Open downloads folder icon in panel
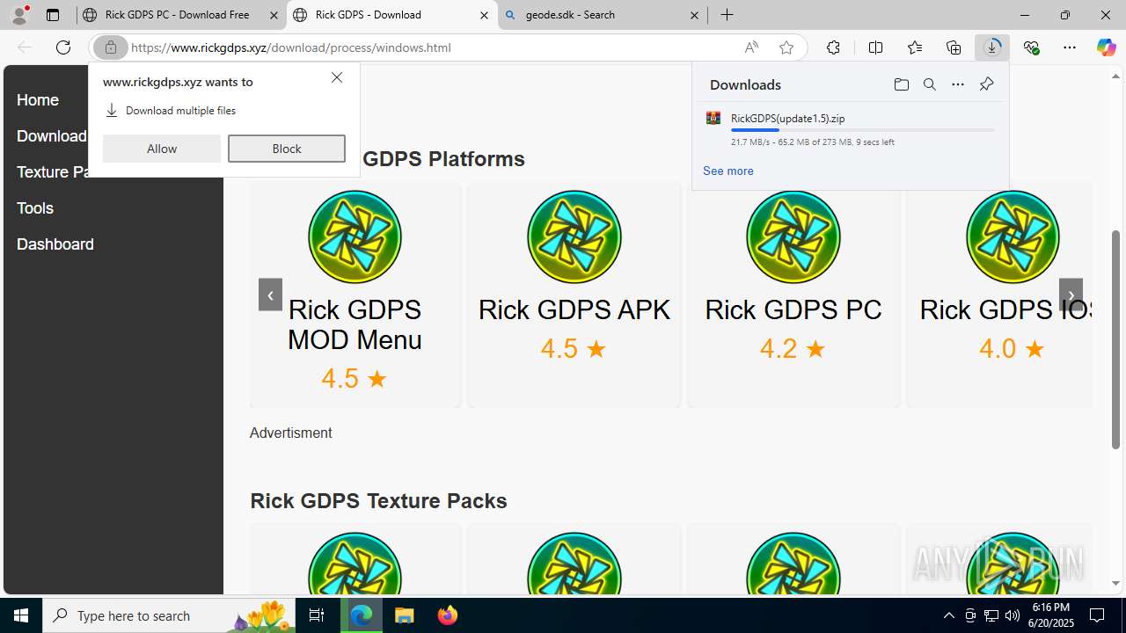The image size is (1126, 633). (901, 84)
